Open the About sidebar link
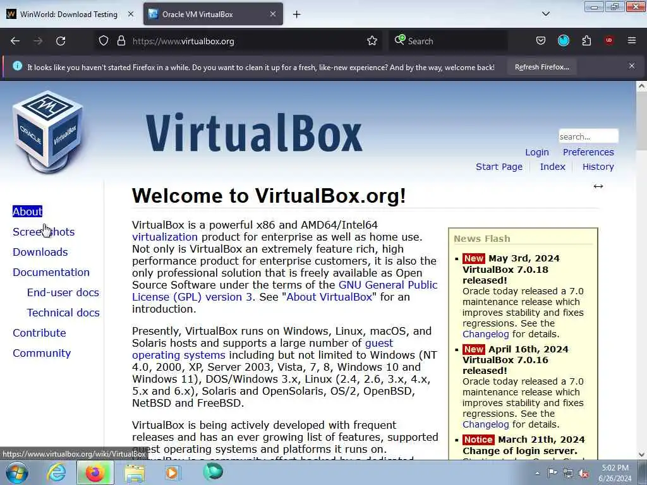 click(27, 212)
